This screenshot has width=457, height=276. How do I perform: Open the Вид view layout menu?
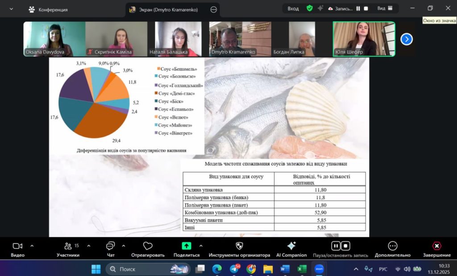point(385,8)
